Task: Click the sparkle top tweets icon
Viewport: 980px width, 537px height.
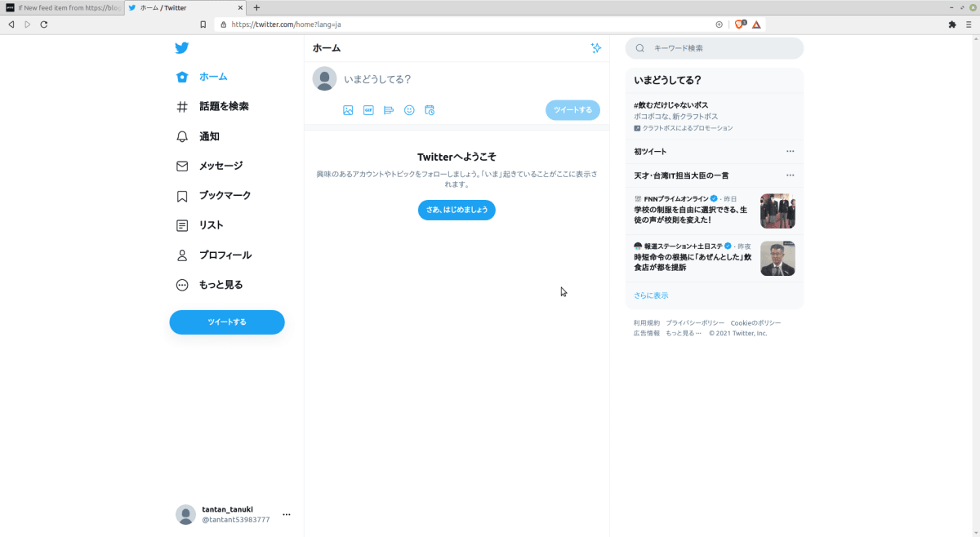Action: coord(596,48)
